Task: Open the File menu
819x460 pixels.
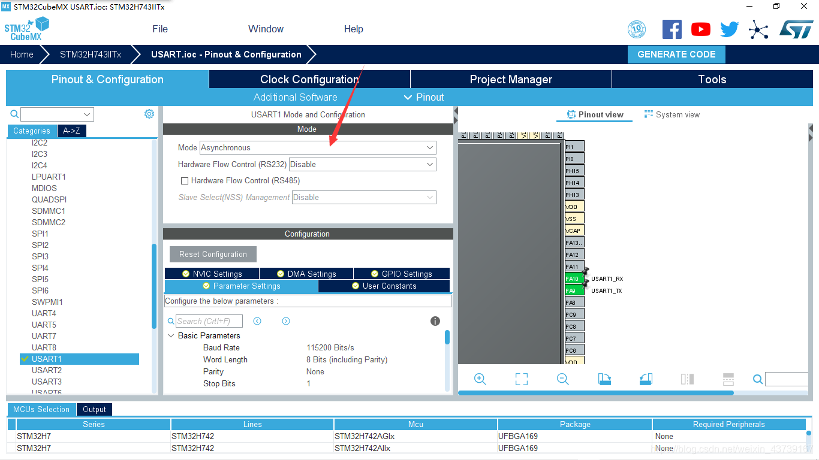Action: coord(160,29)
